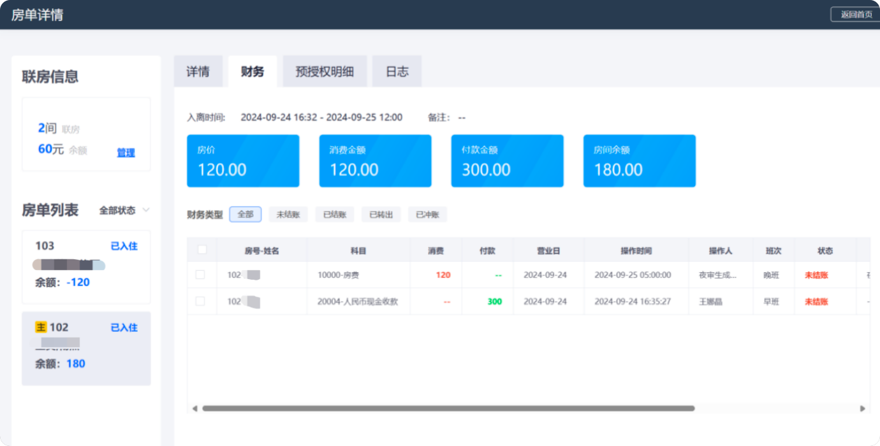Click the 主 badge icon on room 102
Screen dimensions: 880x446
(x=41, y=327)
